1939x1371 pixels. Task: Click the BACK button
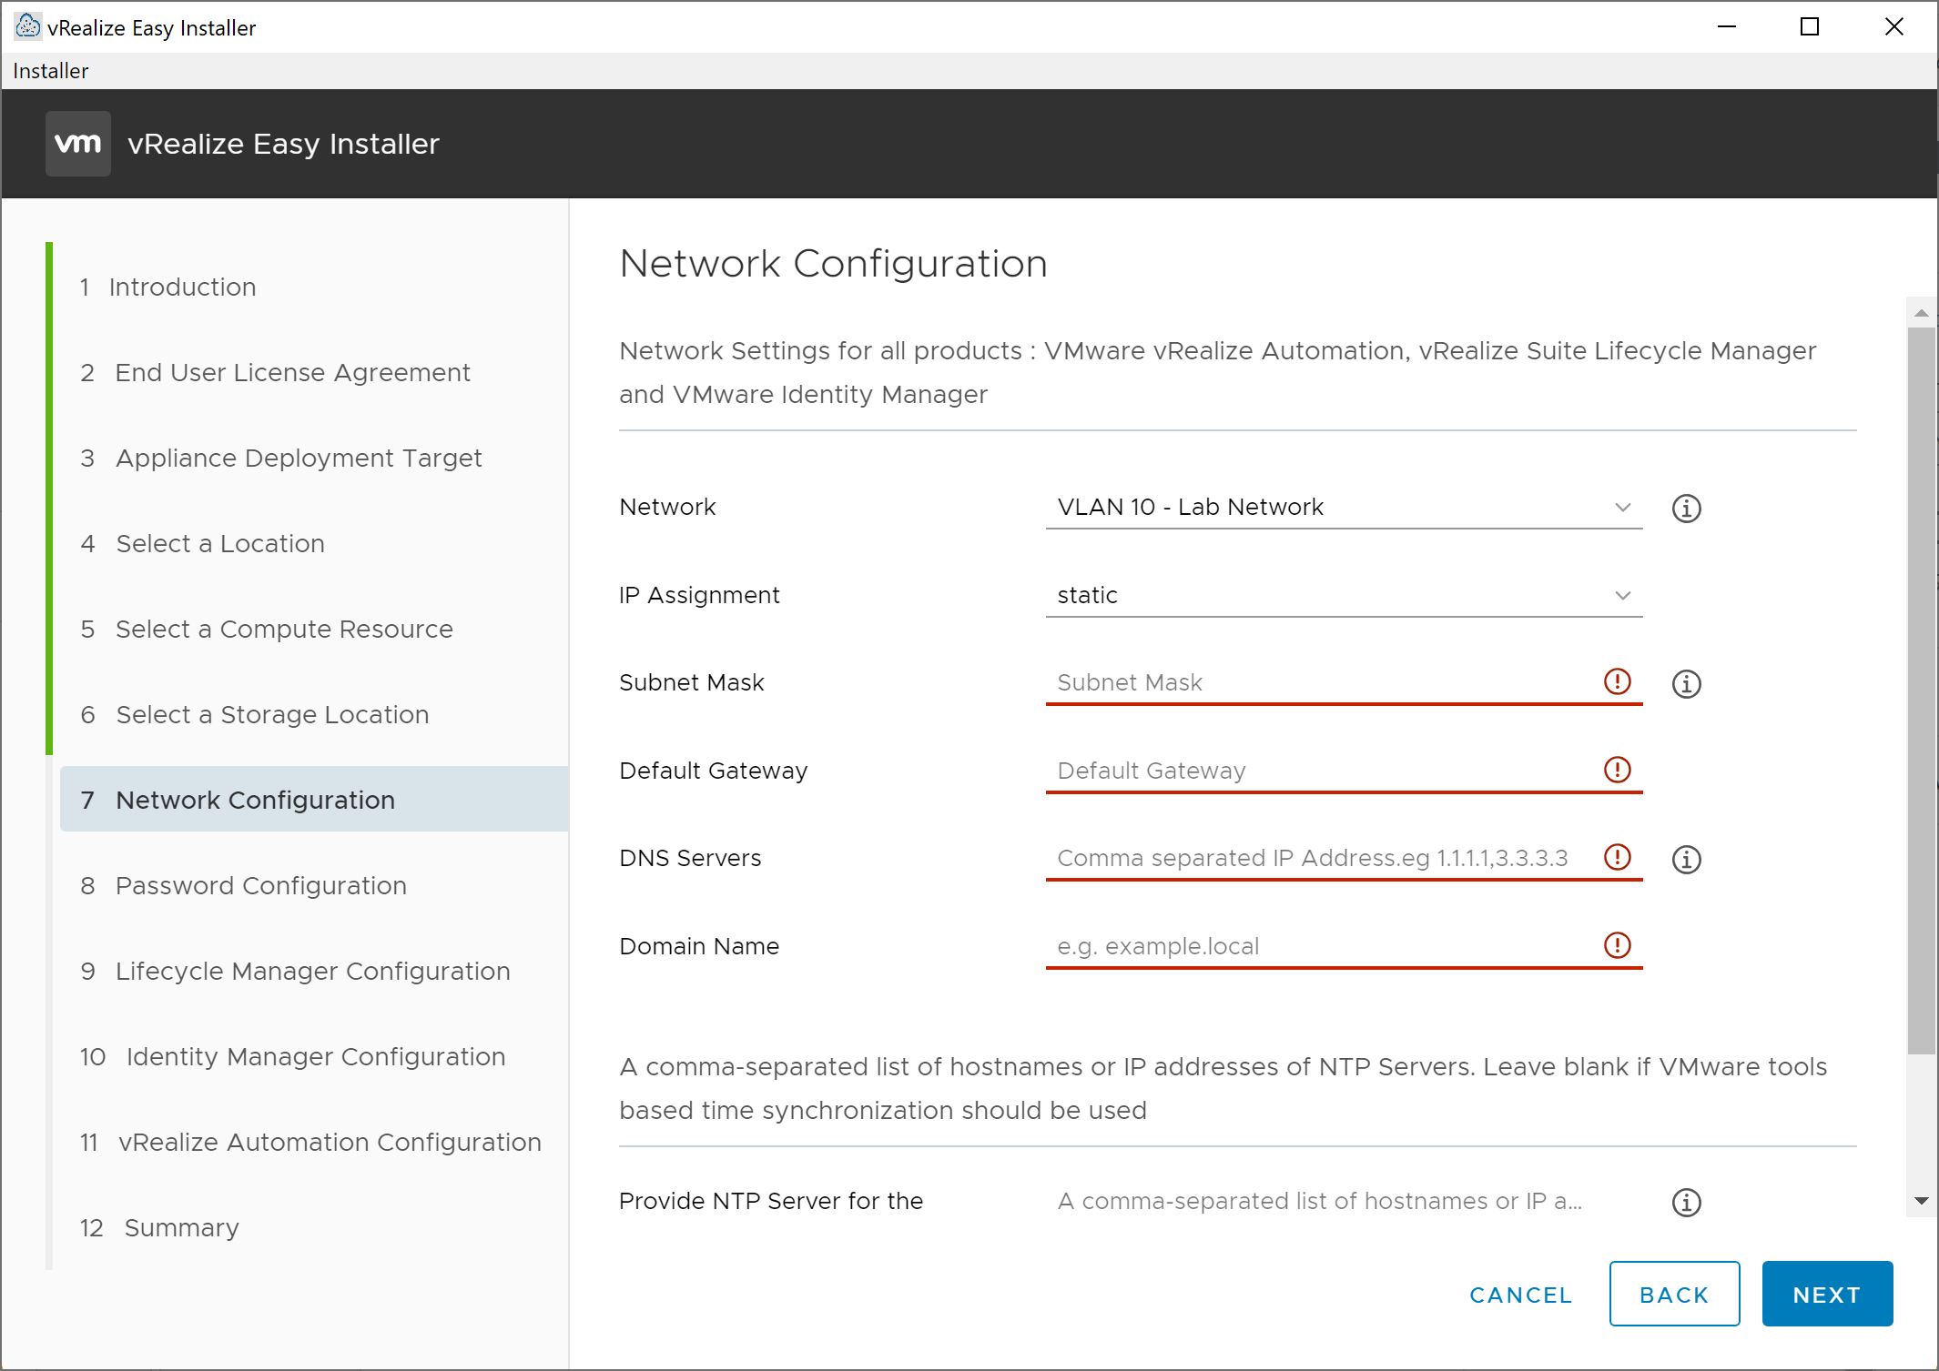pos(1673,1294)
